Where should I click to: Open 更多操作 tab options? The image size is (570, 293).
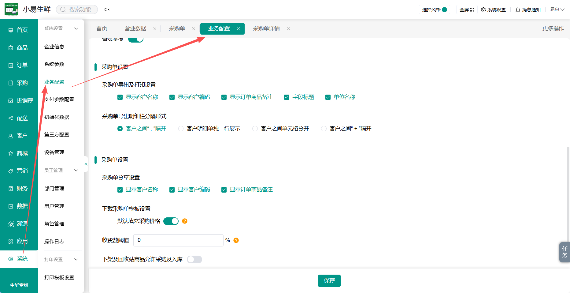point(553,28)
